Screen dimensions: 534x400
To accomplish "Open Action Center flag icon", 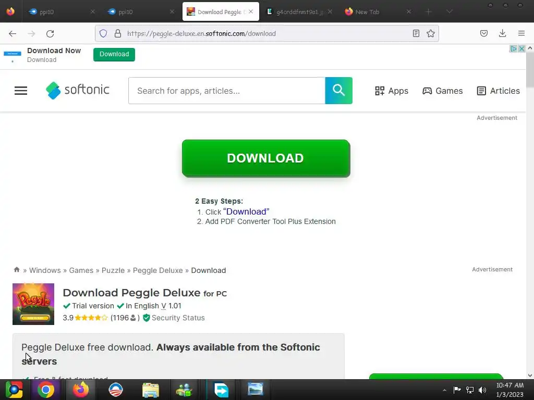I will (x=457, y=390).
